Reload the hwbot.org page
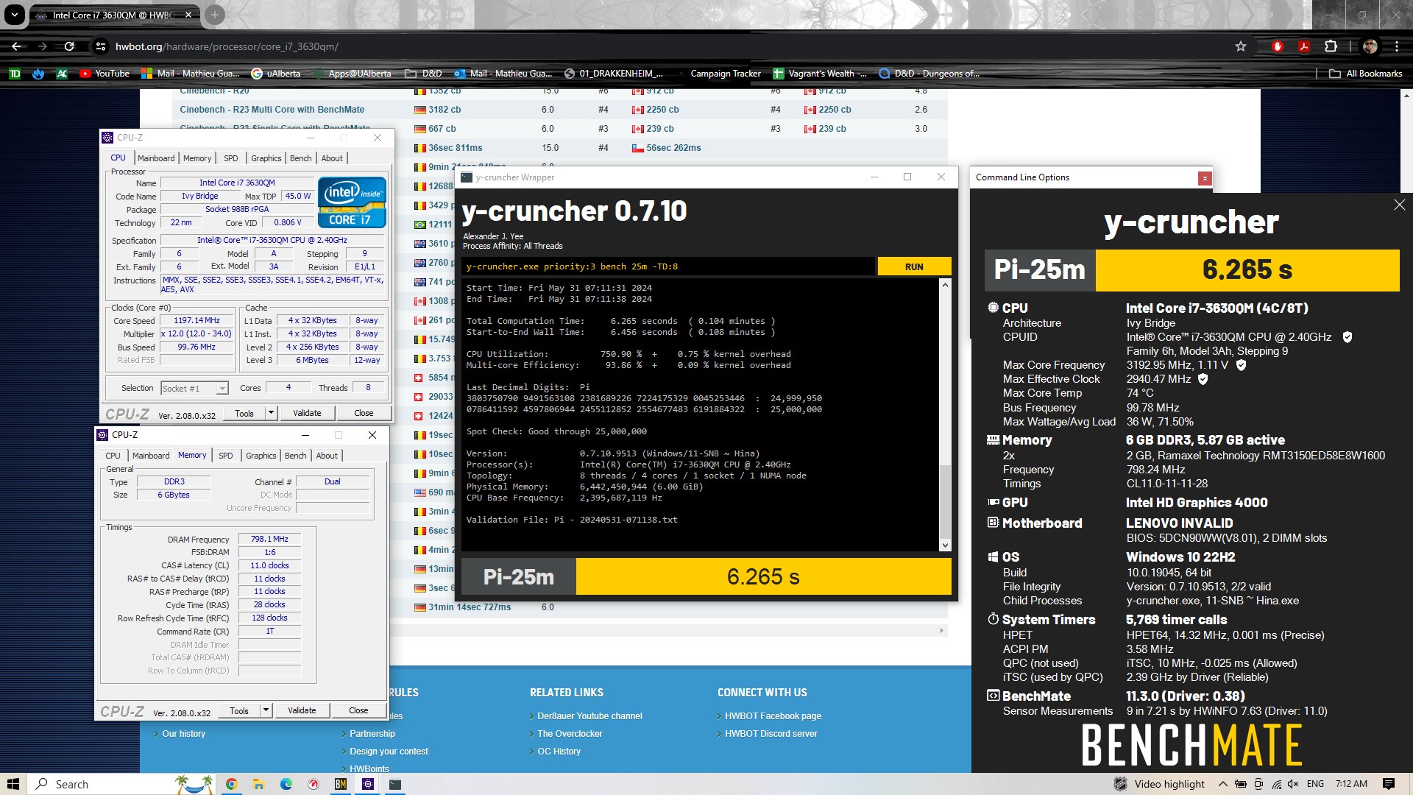This screenshot has width=1413, height=795. click(x=69, y=46)
